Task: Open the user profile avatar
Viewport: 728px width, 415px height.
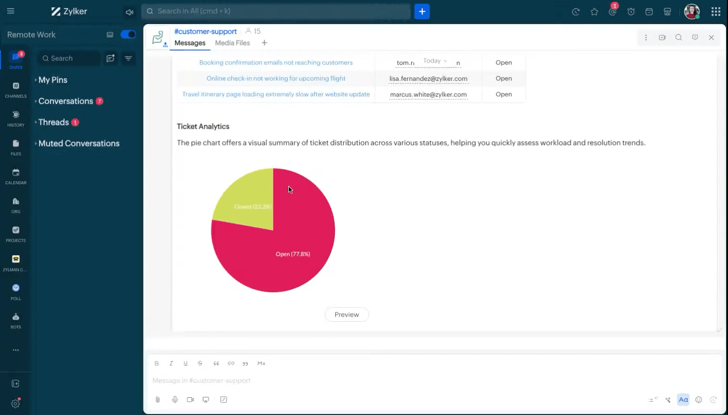Action: pos(692,12)
